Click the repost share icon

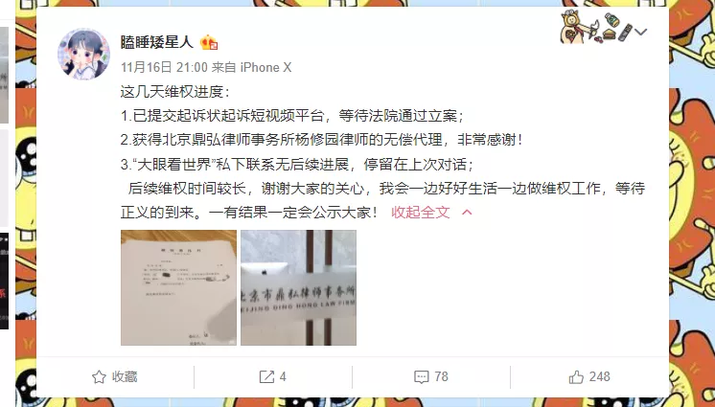pos(266,377)
